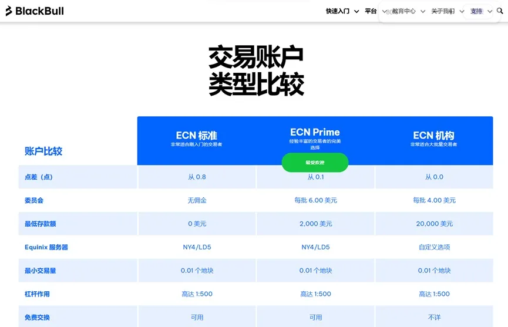Open the 支持 menu
The image size is (508, 327).
pyautogui.click(x=476, y=11)
